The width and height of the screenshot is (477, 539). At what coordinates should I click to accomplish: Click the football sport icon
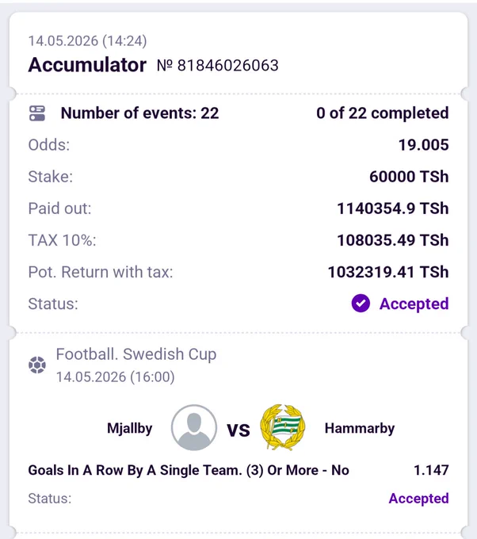[37, 365]
